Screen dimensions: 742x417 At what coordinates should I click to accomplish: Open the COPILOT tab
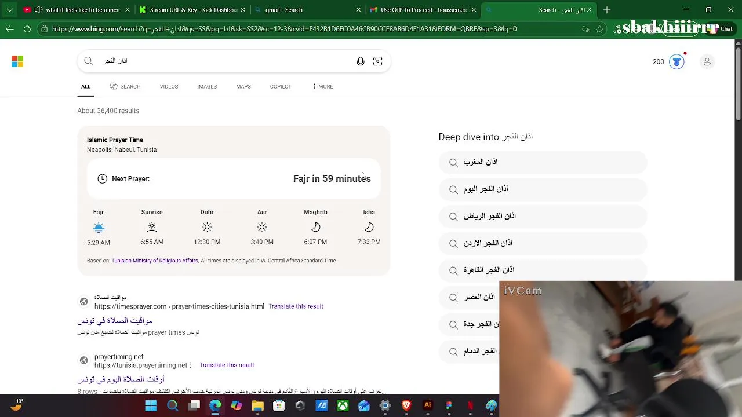[x=281, y=87]
